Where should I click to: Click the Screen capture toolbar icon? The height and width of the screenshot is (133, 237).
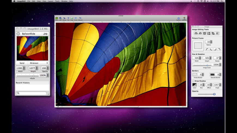(x=76, y=18)
